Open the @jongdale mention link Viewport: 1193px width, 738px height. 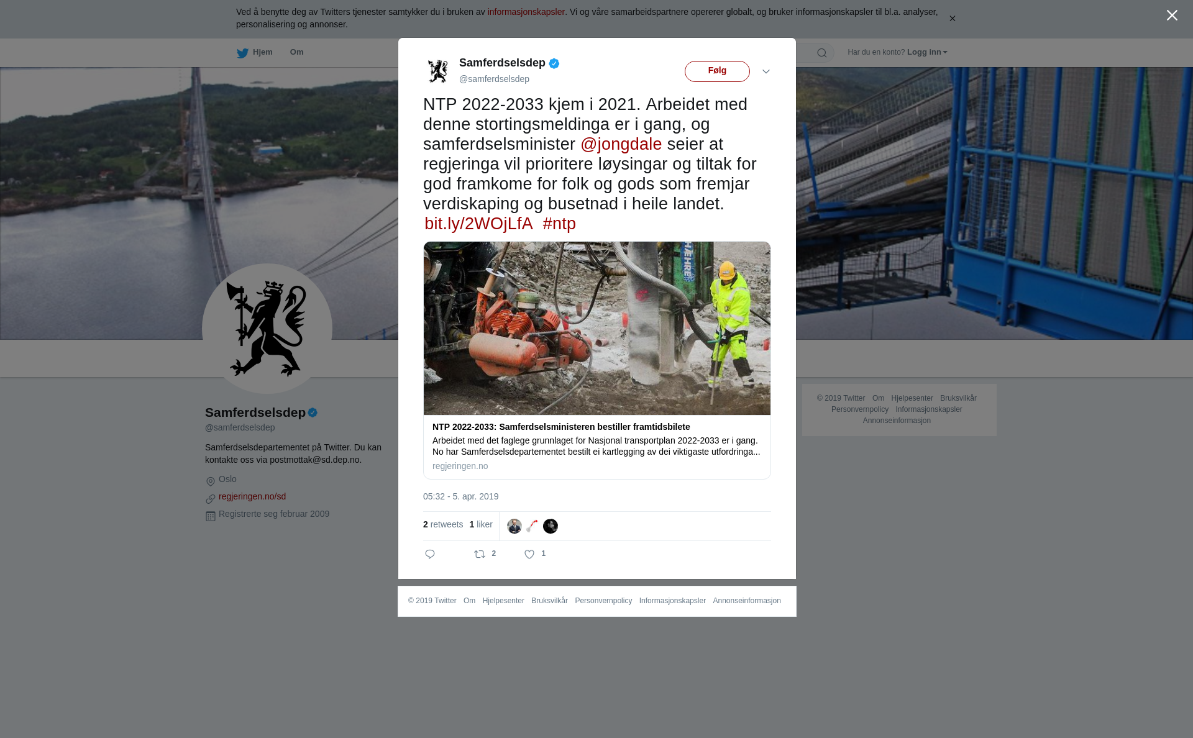621,144
